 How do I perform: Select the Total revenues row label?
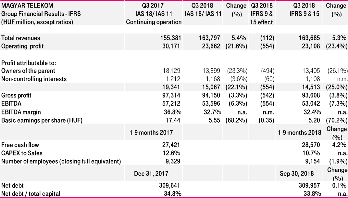21,38
